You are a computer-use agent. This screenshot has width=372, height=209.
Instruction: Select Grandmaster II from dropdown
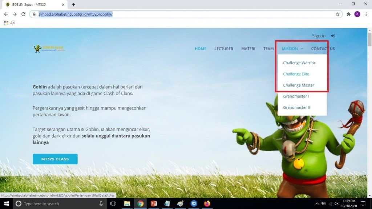pos(296,107)
